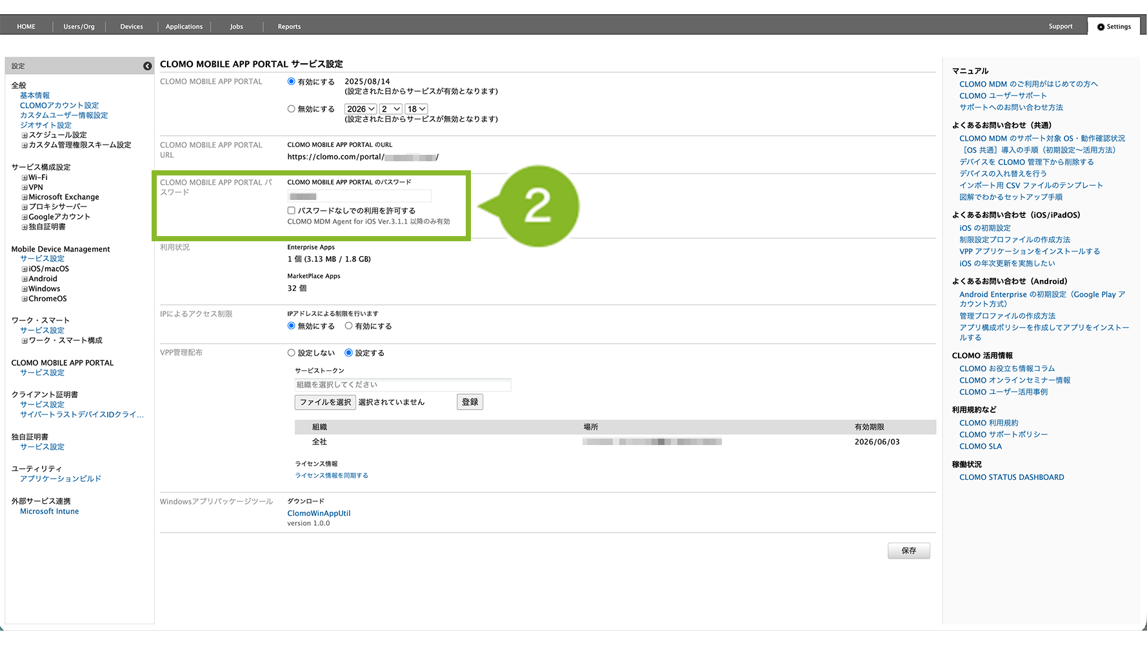This screenshot has height=645, width=1147.
Task: Open the ClomoWinAppUtil download link
Action: tap(319, 513)
